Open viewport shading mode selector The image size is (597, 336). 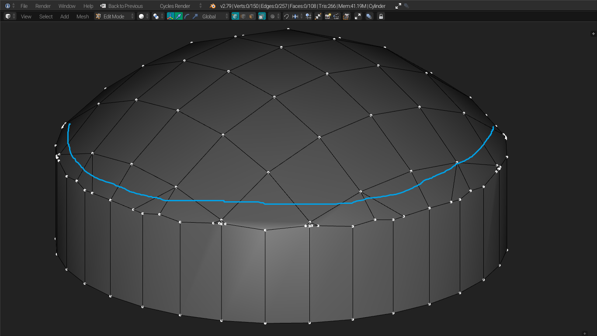[143, 16]
